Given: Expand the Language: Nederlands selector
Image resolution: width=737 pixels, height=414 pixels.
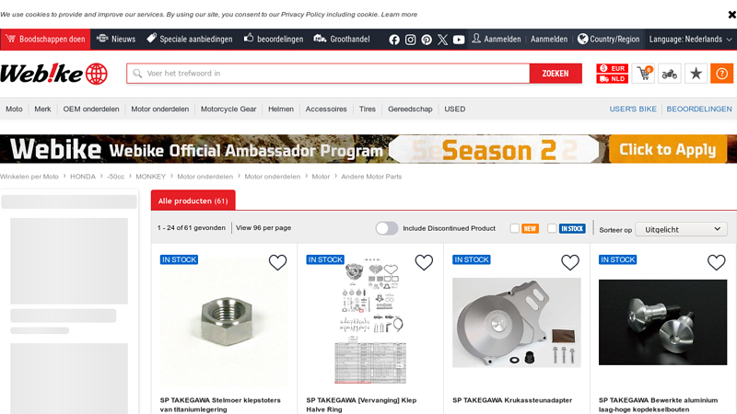Looking at the screenshot, I should pos(690,40).
